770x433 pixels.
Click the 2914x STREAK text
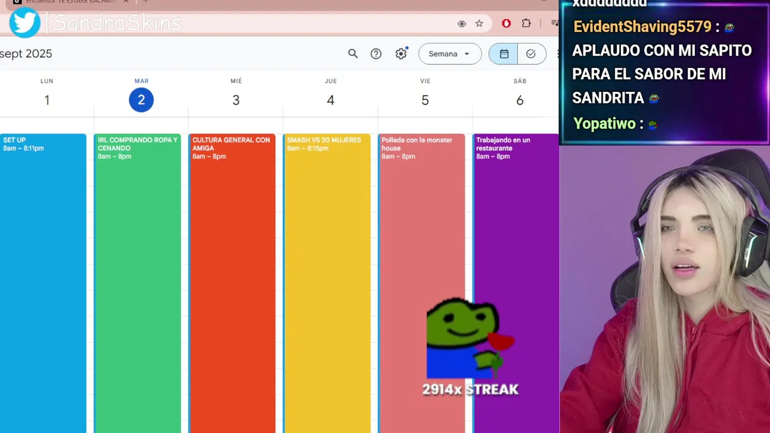470,389
